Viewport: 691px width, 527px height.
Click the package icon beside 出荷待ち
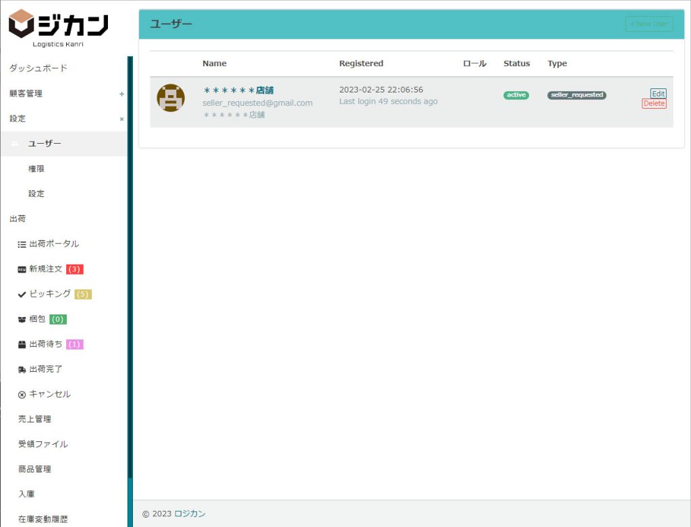[22, 344]
